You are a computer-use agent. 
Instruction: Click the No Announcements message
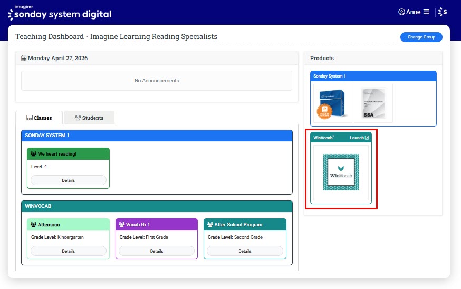[157, 81]
